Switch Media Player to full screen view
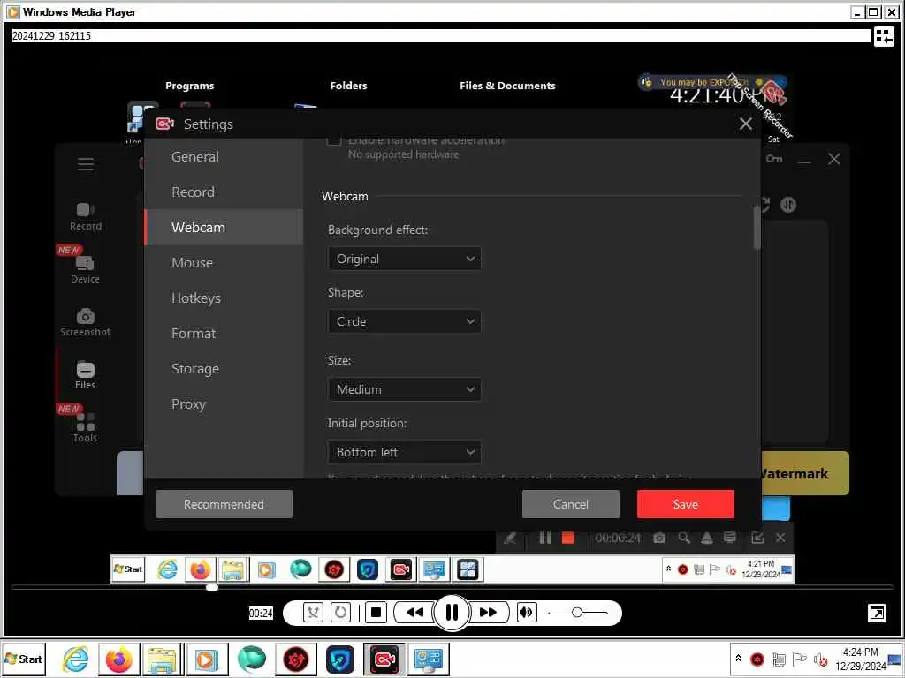905x678 pixels. point(878,613)
